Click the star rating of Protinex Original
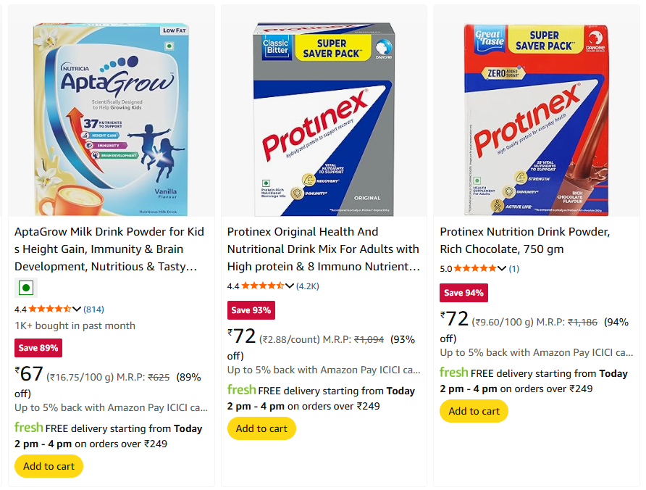The image size is (646, 490). (262, 286)
